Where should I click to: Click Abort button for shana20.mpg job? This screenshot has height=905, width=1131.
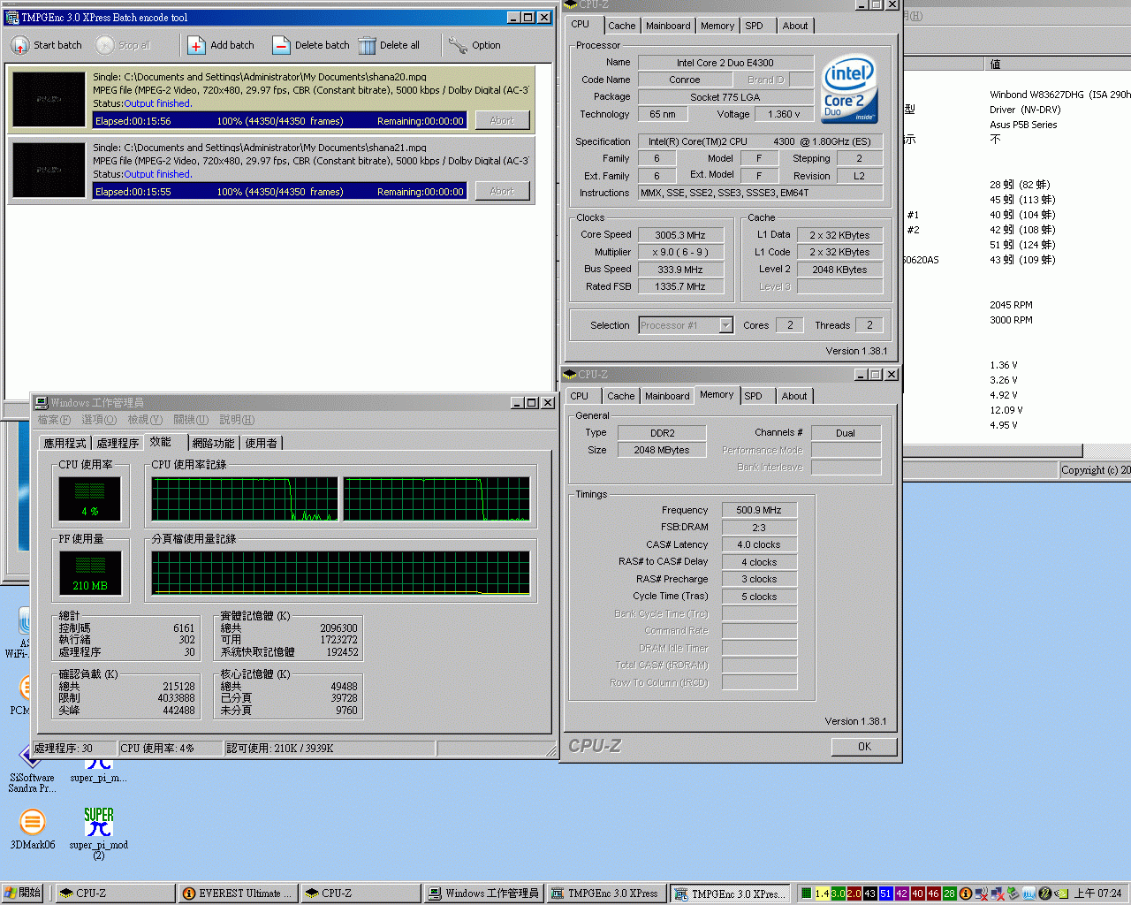502,120
